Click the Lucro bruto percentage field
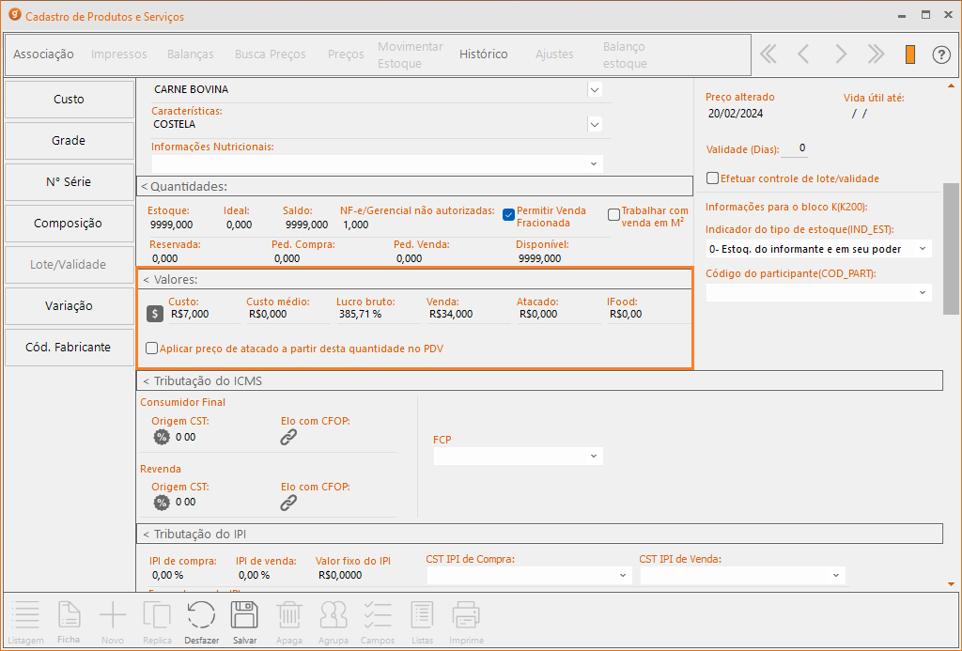The image size is (962, 651). (379, 314)
